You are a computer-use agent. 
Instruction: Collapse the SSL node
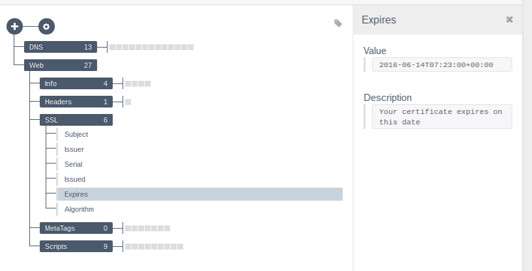coord(76,120)
